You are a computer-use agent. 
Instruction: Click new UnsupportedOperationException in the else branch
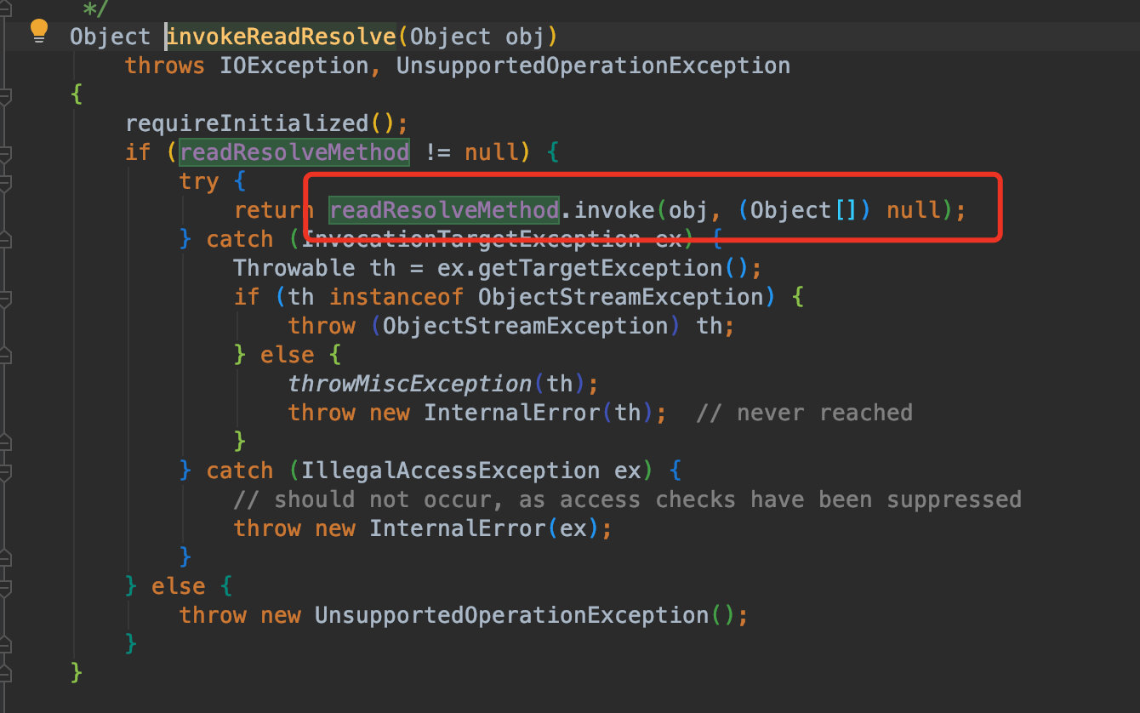point(484,615)
